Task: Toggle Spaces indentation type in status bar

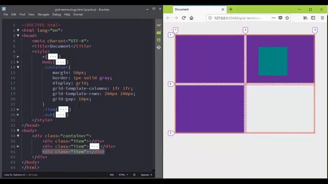Action: (x=145, y=175)
